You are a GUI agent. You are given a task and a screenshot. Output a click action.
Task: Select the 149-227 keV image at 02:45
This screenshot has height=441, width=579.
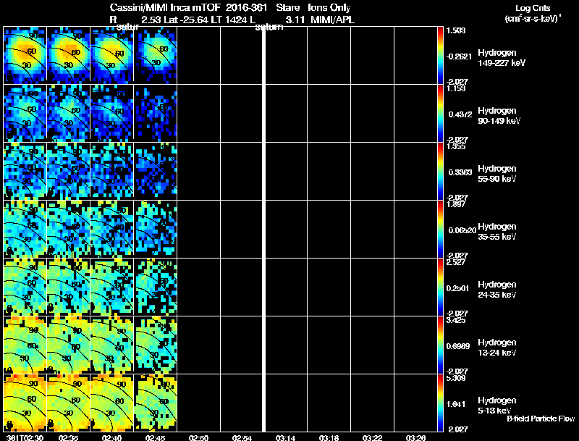(x=156, y=56)
